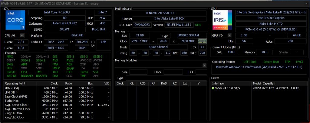Click the Intel 7 process value
Image resolution: width=310 pixels, height=123 pixels.
[103, 13]
